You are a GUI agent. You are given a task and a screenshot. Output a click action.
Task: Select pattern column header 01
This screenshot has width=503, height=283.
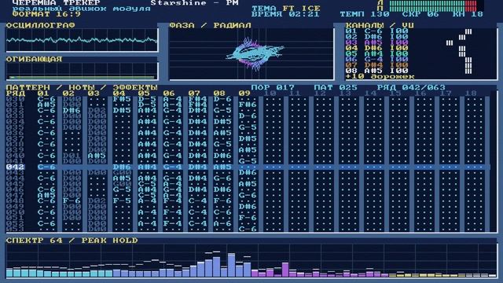(44, 94)
